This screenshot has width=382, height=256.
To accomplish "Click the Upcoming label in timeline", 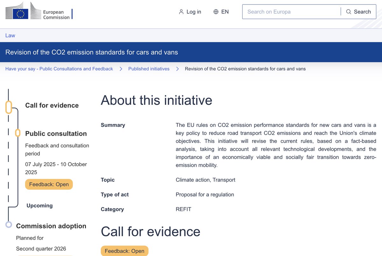I will [x=39, y=205].
